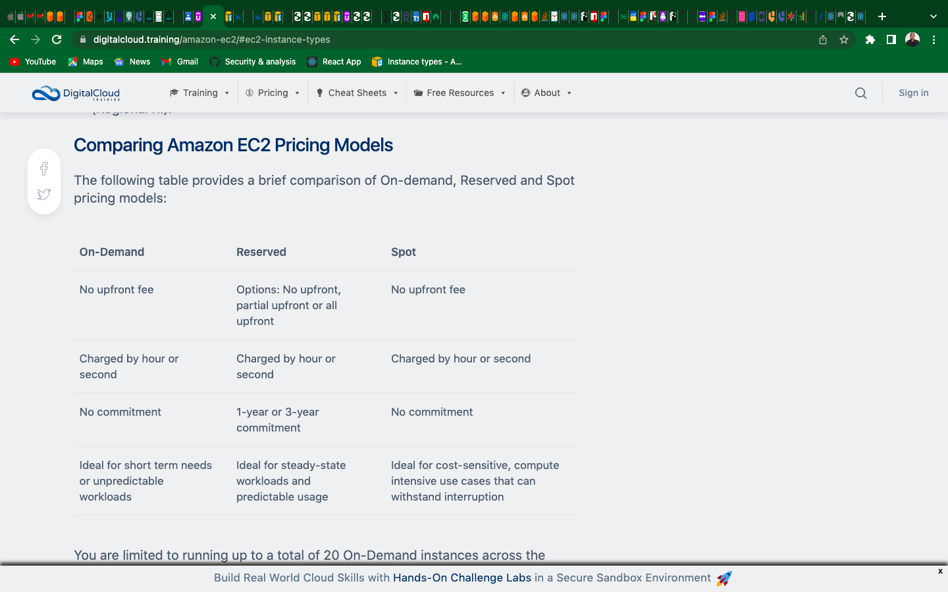Open the browser extensions puzzle icon
Screen dimensions: 948x592
(x=870, y=39)
